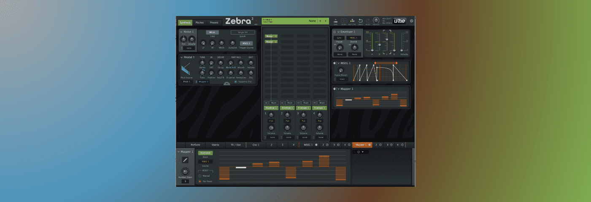Click the Mute button on channel 1
This screenshot has width=591, height=202.
pyautogui.click(x=266, y=102)
